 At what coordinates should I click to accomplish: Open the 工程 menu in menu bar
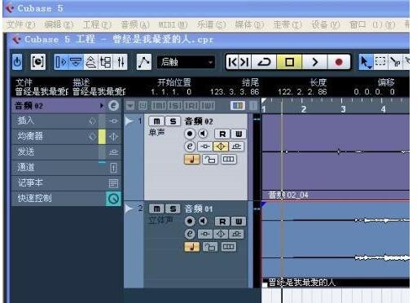coord(97,25)
